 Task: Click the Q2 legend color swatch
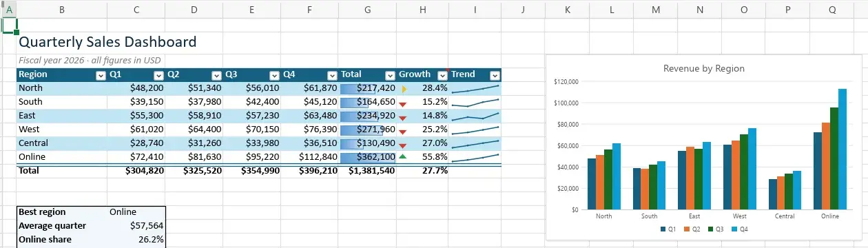click(687, 229)
